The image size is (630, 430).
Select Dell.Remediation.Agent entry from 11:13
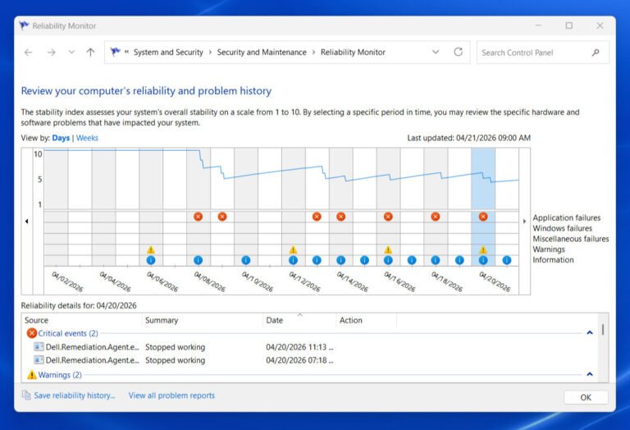point(184,347)
